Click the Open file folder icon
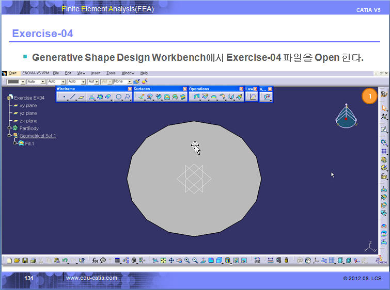Image resolution: width=390 pixels, height=290 pixels. tap(17, 261)
